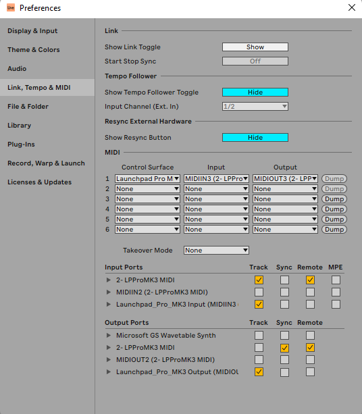
Task: Open Control Surface 1 Launchpad Pro dropdown
Action: tap(147, 179)
